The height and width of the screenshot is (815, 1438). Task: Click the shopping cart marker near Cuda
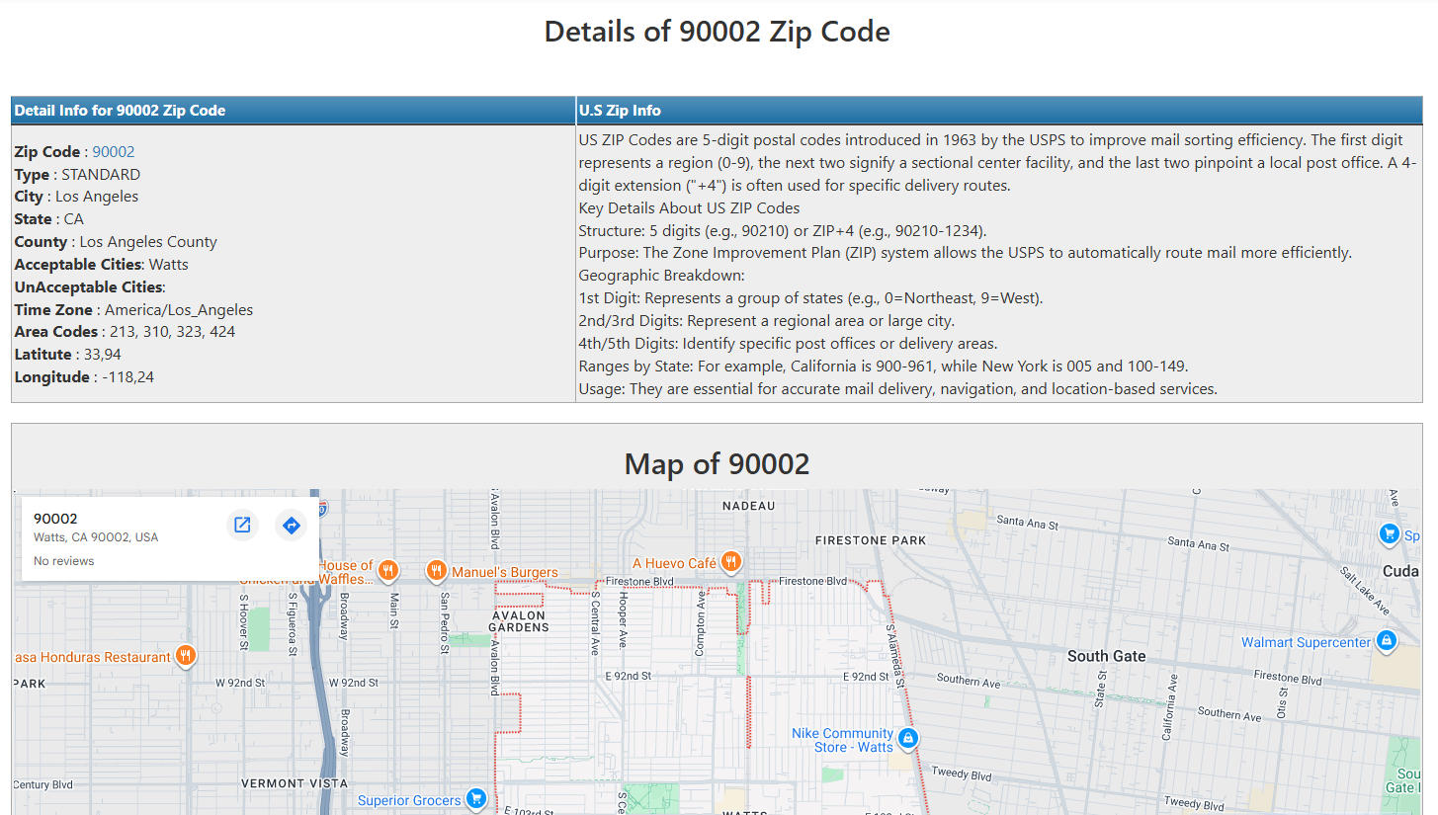pyautogui.click(x=1388, y=533)
